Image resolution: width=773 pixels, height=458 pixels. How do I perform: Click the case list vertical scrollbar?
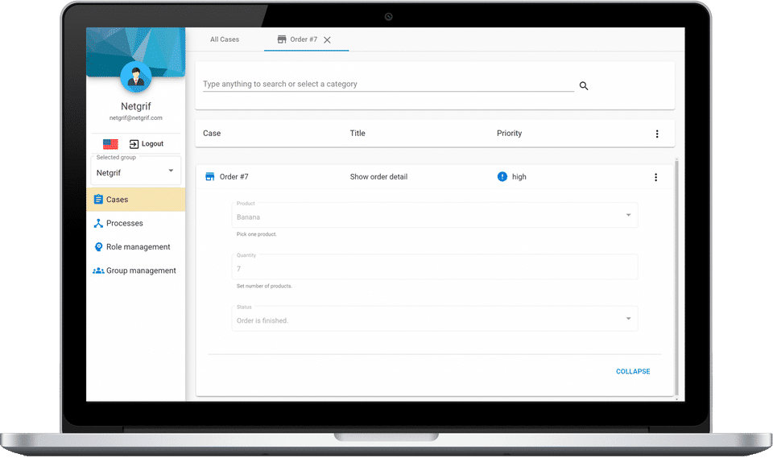pyautogui.click(x=677, y=278)
